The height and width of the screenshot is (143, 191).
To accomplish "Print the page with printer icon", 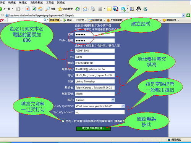I will pos(93,9).
